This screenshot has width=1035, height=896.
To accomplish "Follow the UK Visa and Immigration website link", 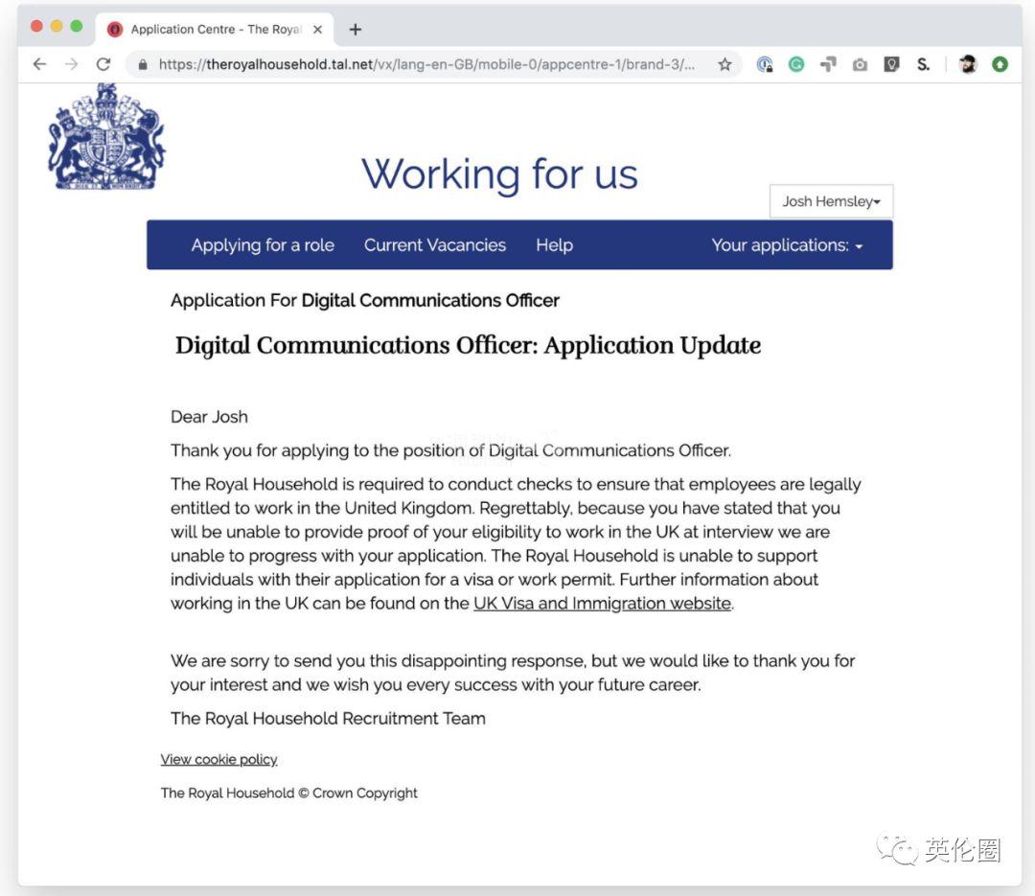I will click(602, 604).
